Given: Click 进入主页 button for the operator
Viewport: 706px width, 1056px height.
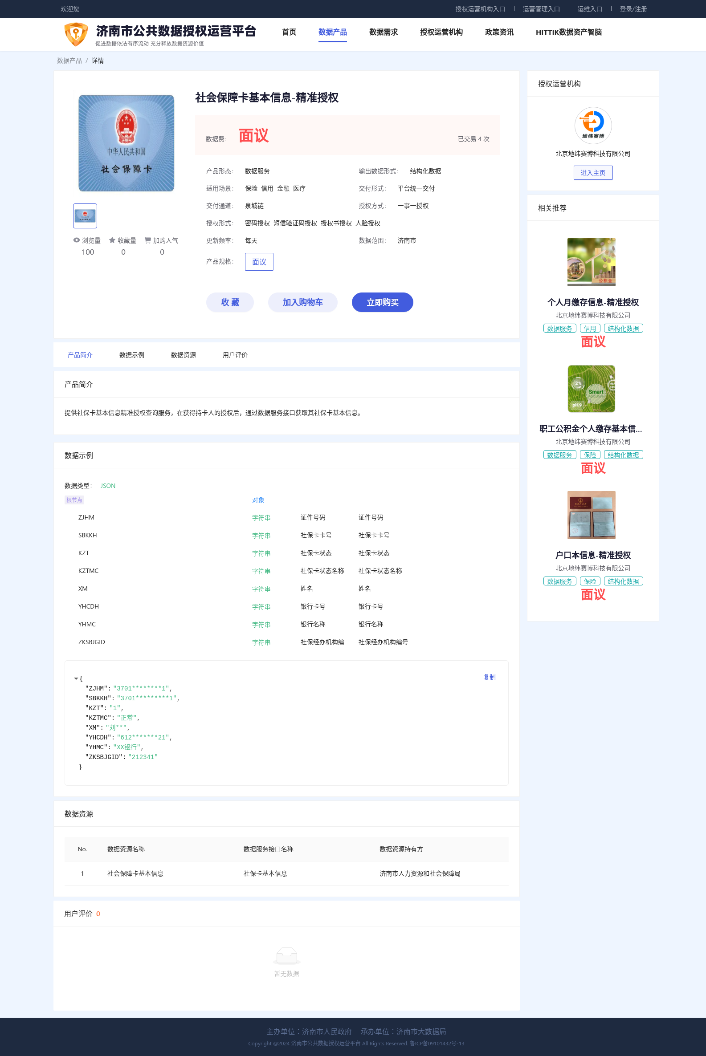Looking at the screenshot, I should (592, 173).
